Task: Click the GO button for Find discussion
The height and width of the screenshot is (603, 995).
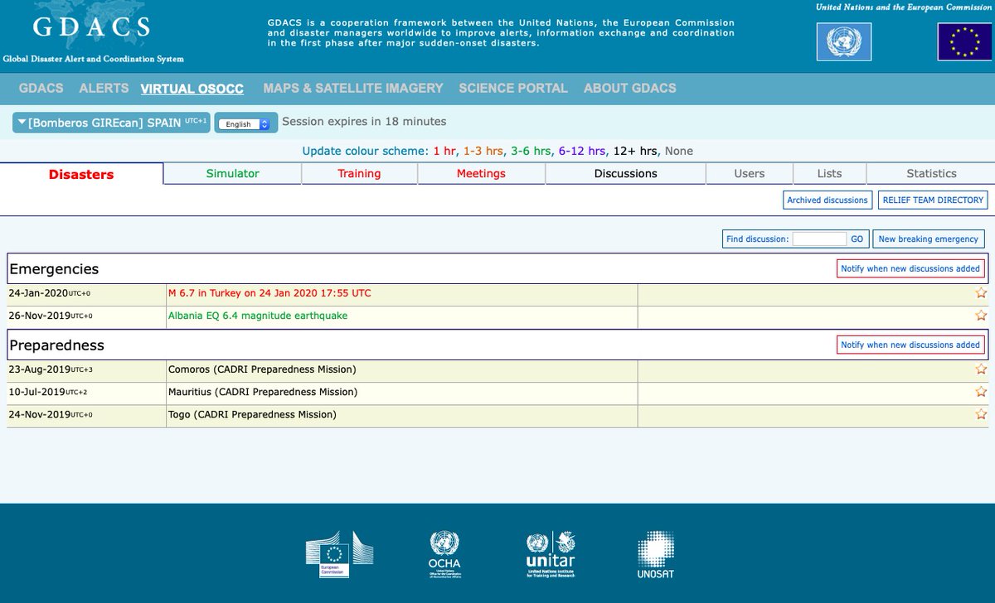Action: click(x=857, y=239)
